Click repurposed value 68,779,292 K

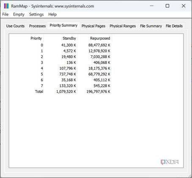point(99,74)
